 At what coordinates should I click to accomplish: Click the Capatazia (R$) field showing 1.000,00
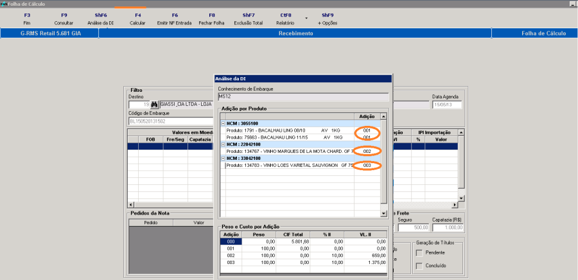coord(448,227)
